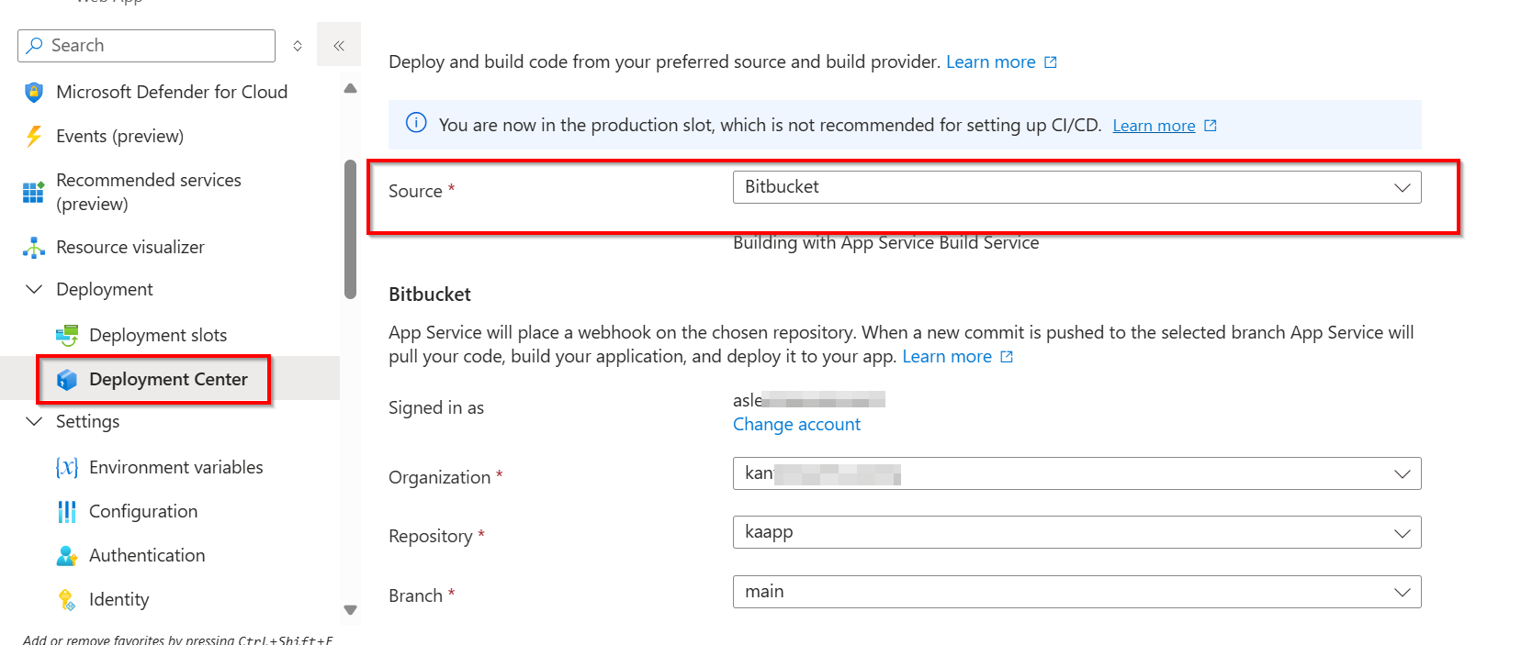
Task: Click the Bitbucket section heading
Action: [430, 295]
